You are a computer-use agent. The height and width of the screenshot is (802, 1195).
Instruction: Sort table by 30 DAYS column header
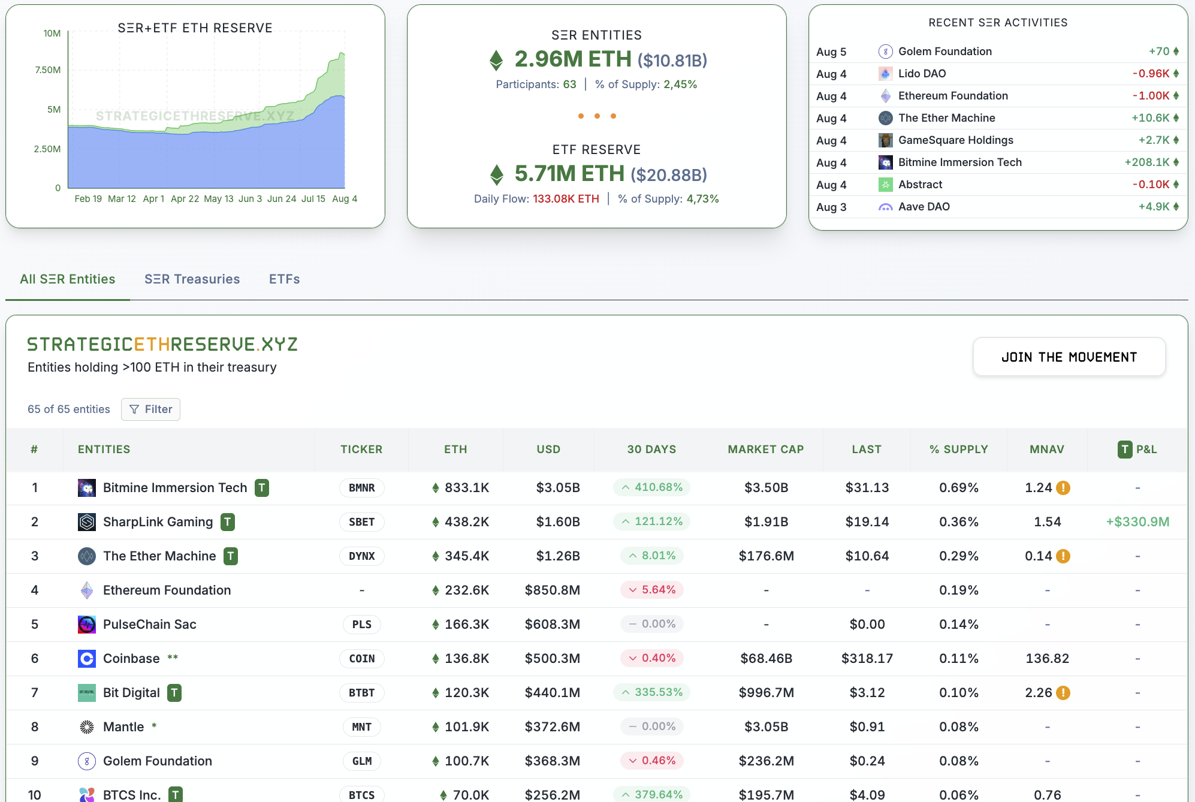pyautogui.click(x=651, y=450)
